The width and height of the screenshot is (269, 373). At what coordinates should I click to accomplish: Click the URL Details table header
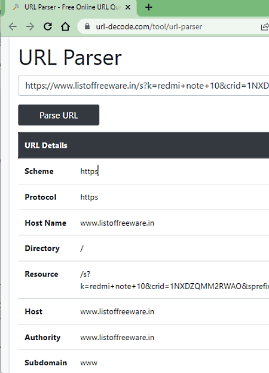click(x=143, y=145)
